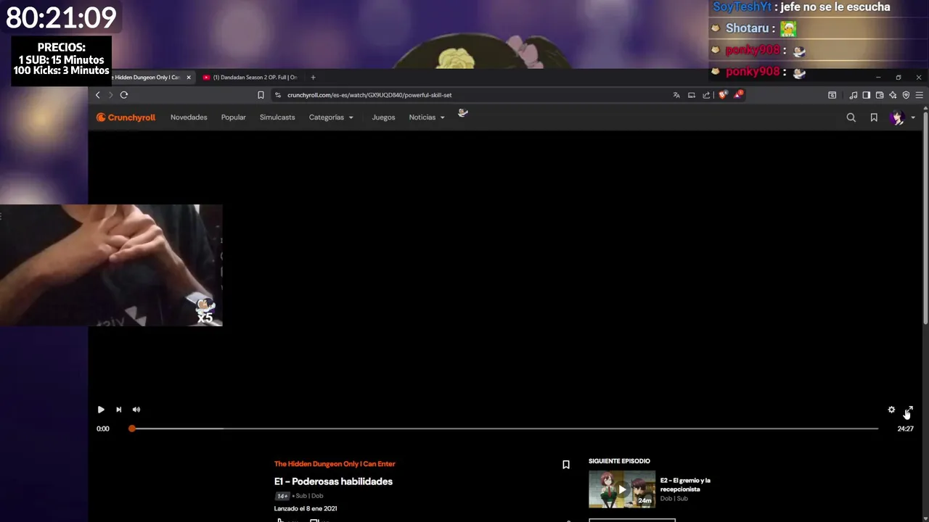Open Simulcasts section
Image resolution: width=929 pixels, height=522 pixels.
coord(277,117)
